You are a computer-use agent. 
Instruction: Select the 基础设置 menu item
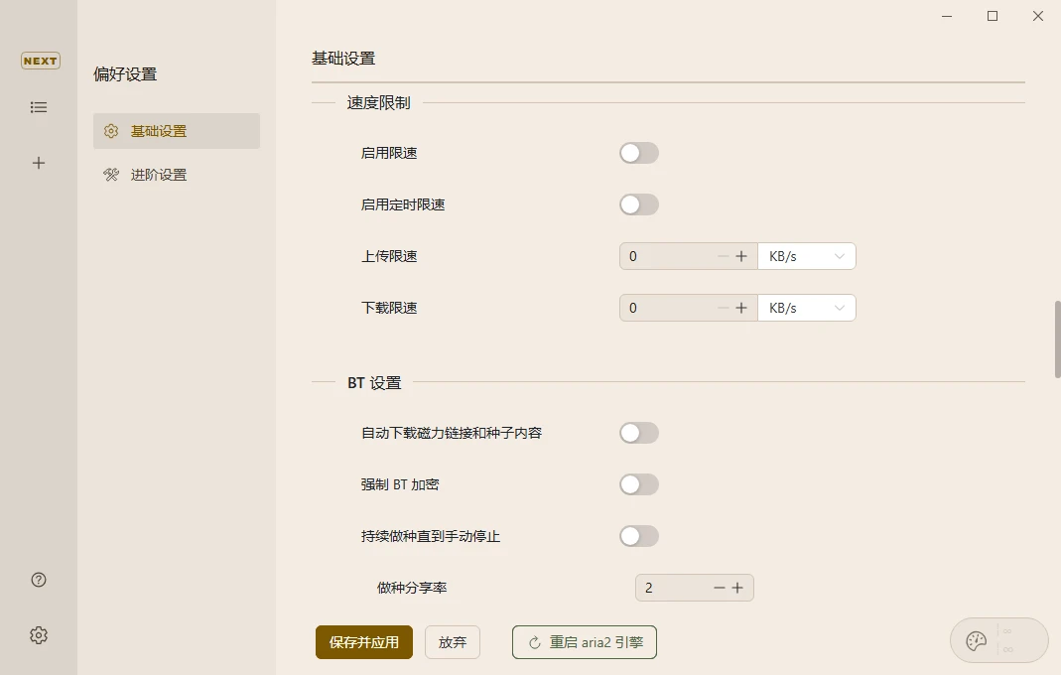tap(177, 131)
